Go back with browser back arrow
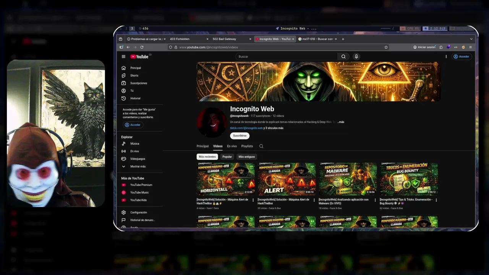Viewport: 489px width, 275px height. (x=128, y=47)
